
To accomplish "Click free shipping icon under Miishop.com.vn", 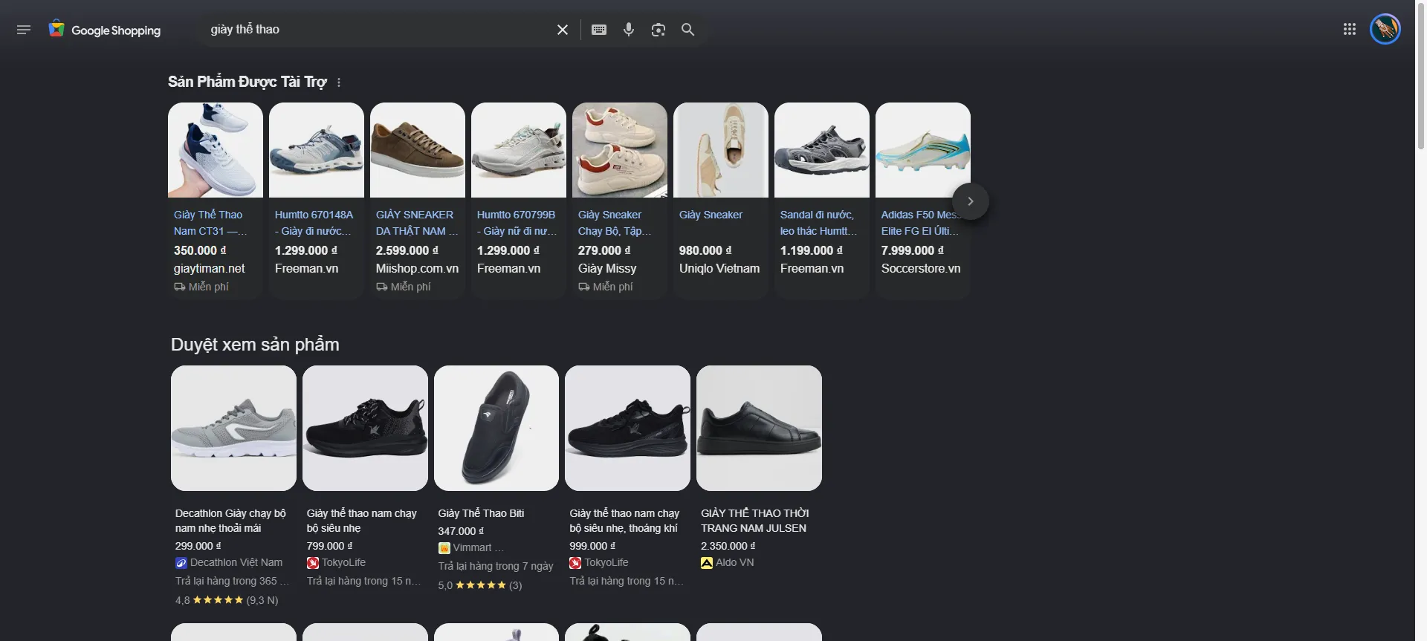I will point(382,287).
